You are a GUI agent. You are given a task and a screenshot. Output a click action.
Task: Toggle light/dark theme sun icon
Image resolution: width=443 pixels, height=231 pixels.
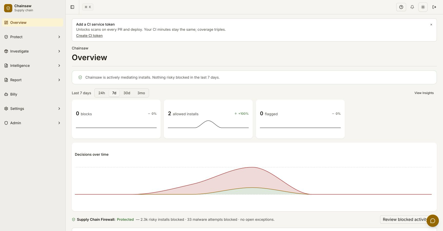point(423,7)
